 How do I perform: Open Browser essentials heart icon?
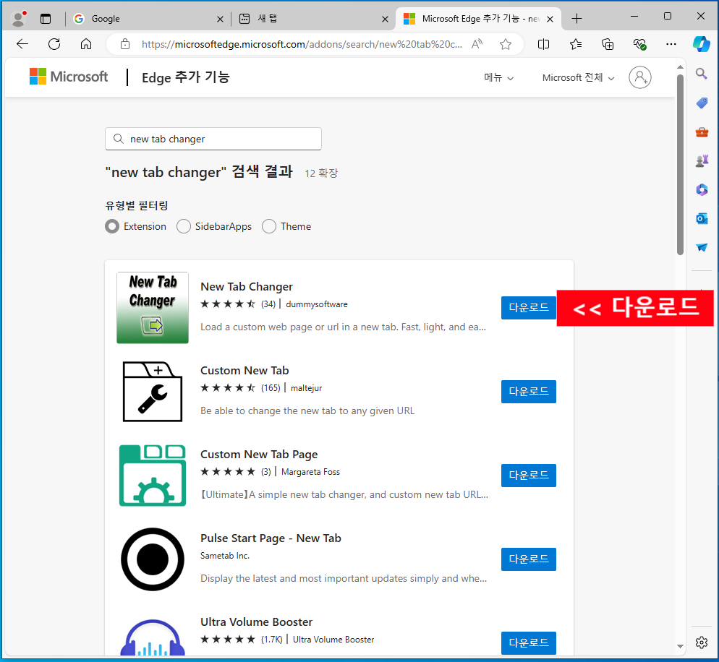pyautogui.click(x=639, y=44)
